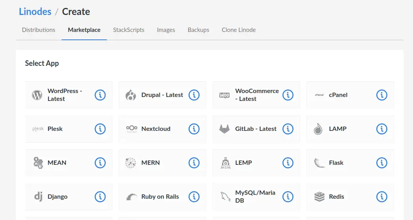
Task: Click the Flask logo icon
Action: (x=319, y=162)
